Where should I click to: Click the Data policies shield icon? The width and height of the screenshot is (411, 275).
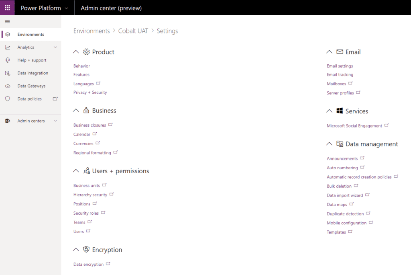(8, 99)
